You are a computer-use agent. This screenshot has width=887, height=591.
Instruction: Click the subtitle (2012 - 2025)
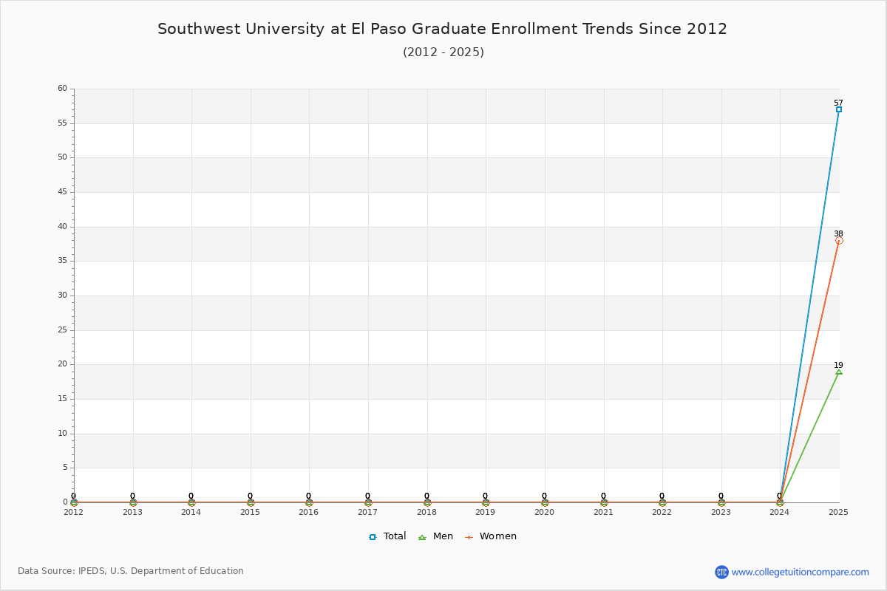[x=443, y=52]
